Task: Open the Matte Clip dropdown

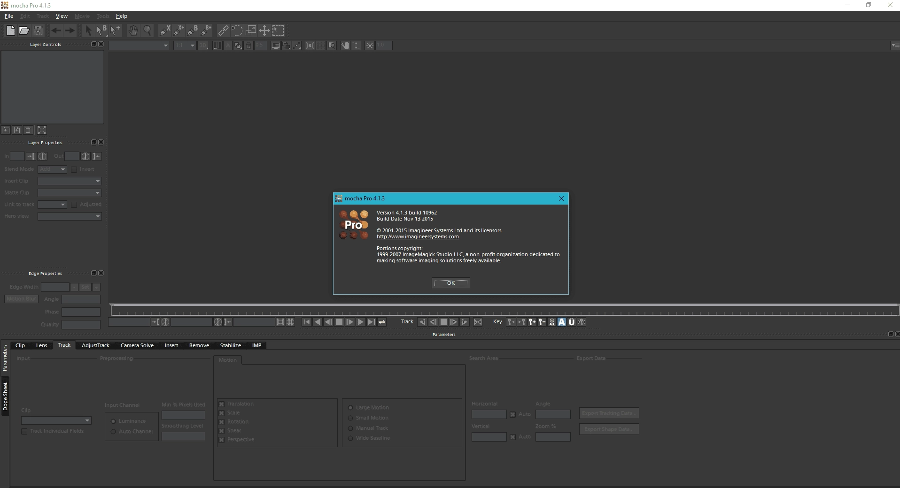Action: [x=70, y=193]
